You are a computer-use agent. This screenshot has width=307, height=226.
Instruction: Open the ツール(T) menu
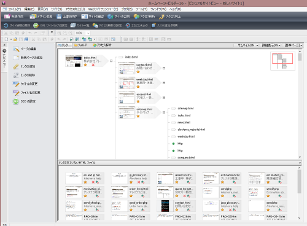tap(142, 9)
